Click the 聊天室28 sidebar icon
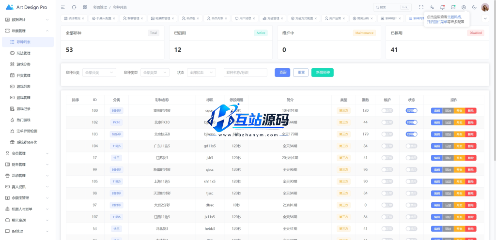496x240 pixels. coord(8,220)
